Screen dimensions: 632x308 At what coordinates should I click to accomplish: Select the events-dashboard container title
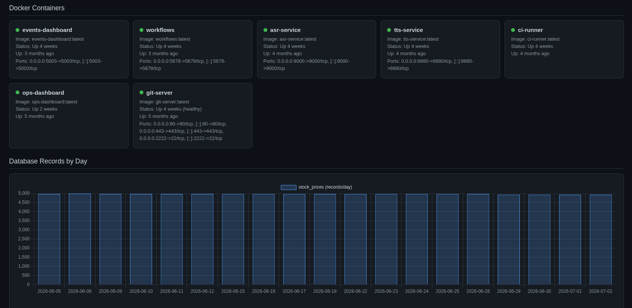coord(47,30)
